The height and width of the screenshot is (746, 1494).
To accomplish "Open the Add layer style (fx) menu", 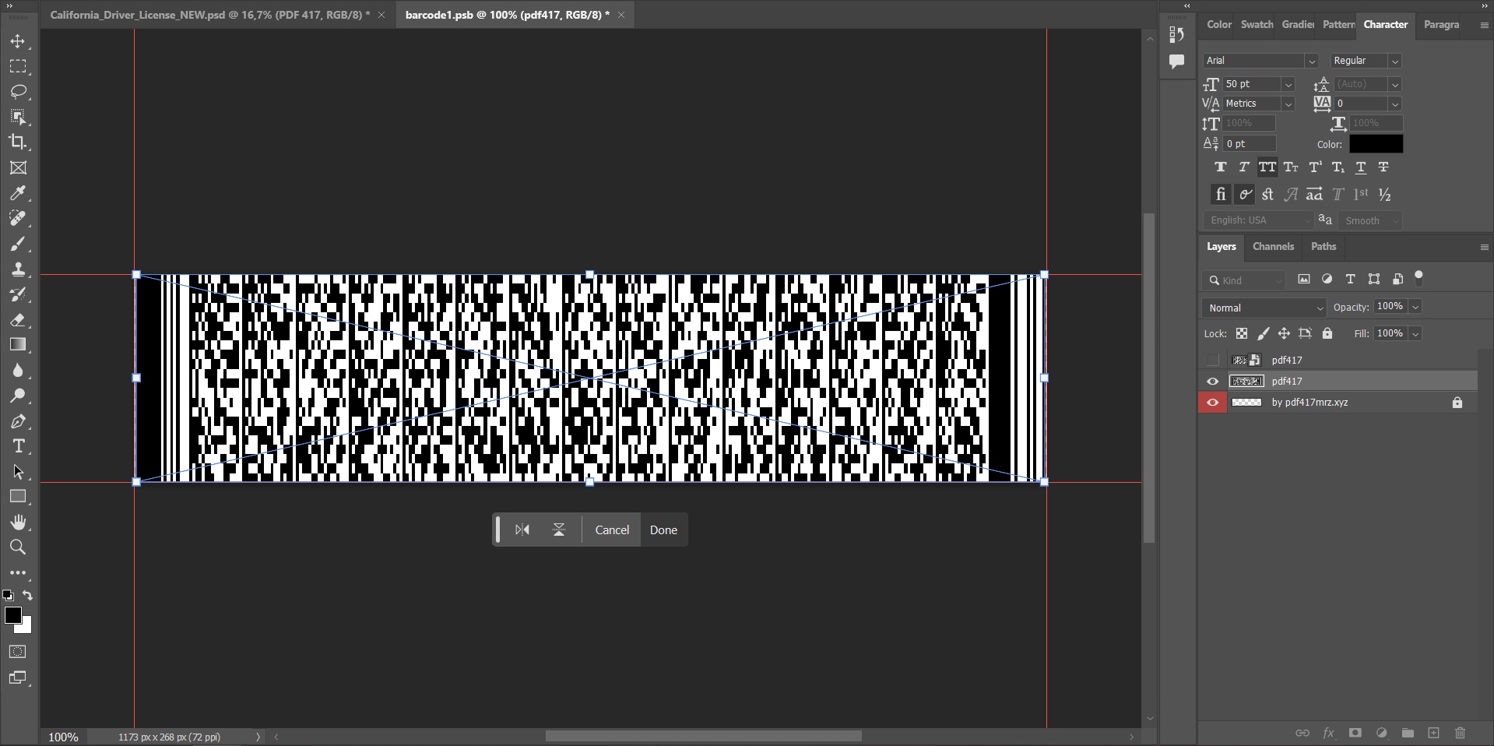I will [1330, 733].
